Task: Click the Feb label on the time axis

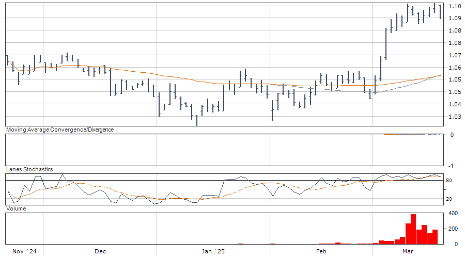Action: coord(321,252)
